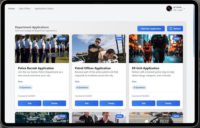This screenshot has width=200, height=128.
Task: Click the user profile avatar
Action: [169, 8]
